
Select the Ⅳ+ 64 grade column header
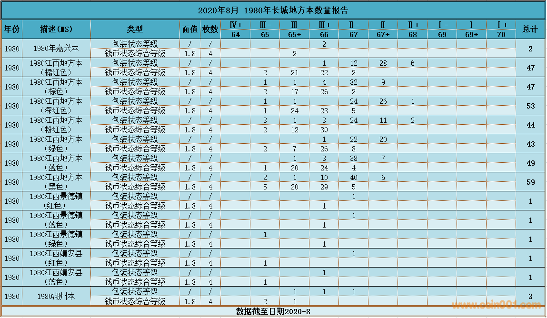236,29
